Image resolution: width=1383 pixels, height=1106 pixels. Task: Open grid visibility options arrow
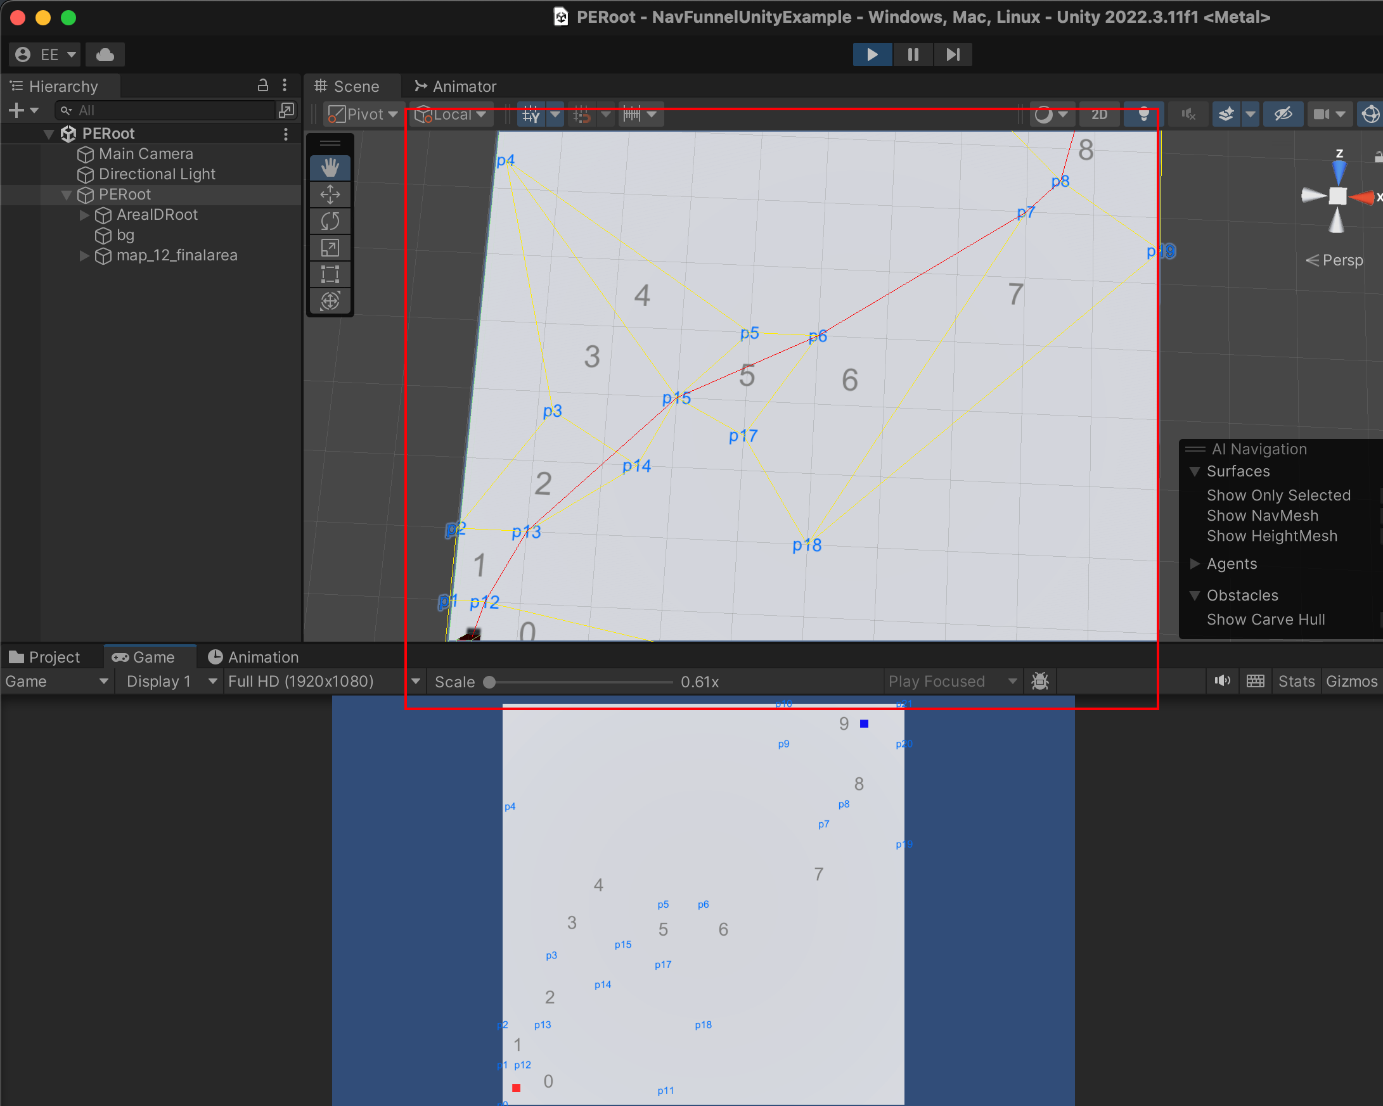coord(555,114)
